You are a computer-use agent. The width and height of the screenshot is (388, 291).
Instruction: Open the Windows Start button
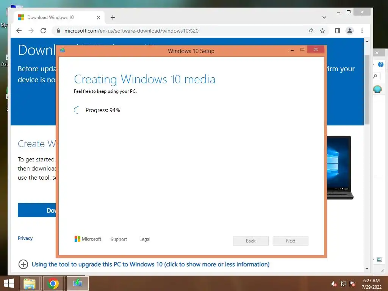[9, 283]
